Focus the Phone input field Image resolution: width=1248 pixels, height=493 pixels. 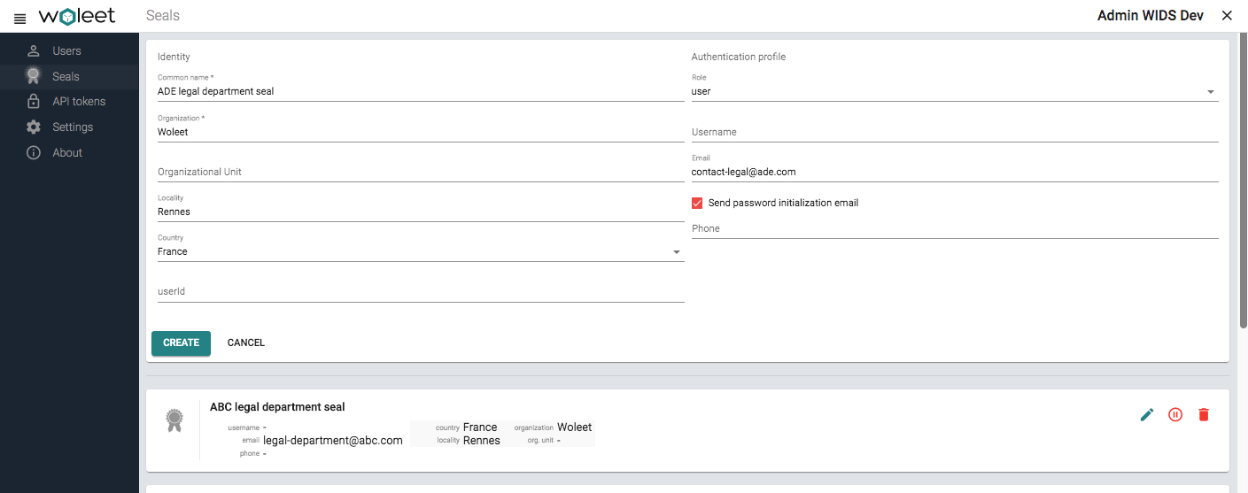click(x=954, y=228)
